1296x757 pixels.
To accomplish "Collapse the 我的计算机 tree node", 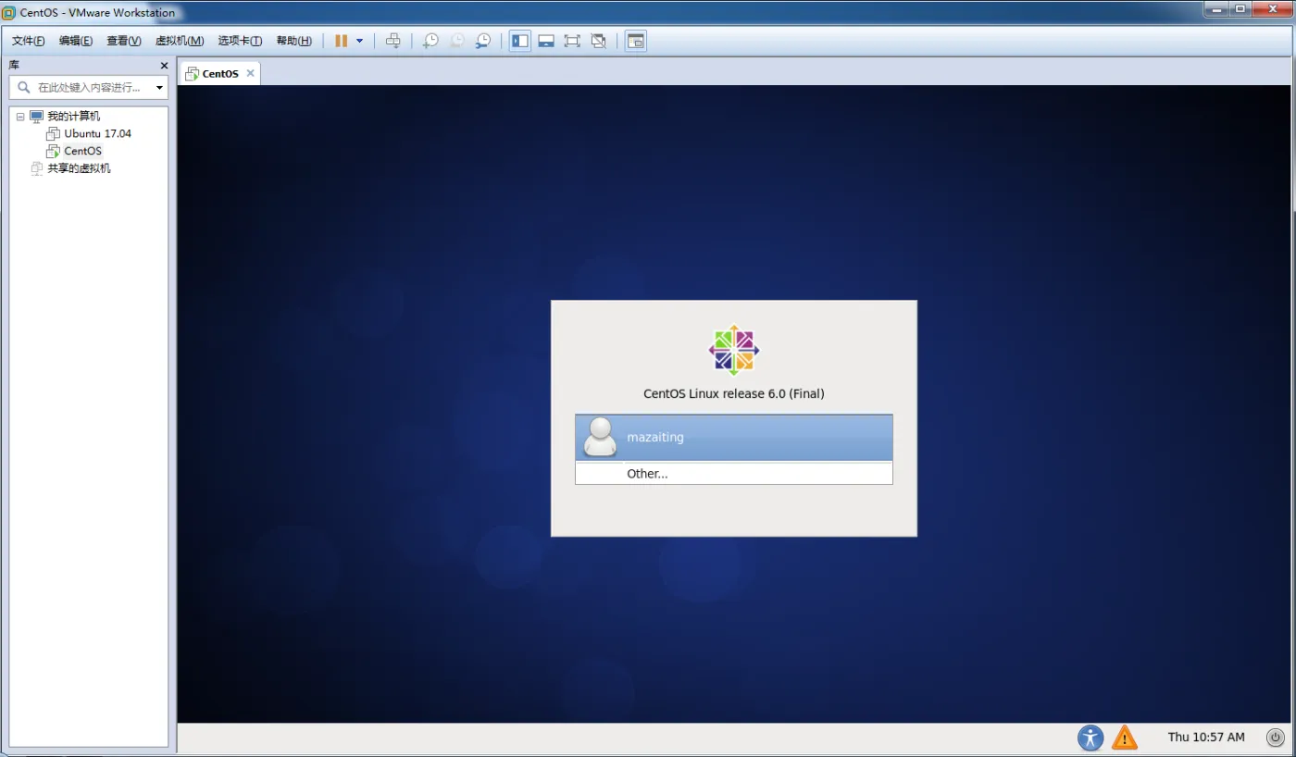I will (20, 117).
